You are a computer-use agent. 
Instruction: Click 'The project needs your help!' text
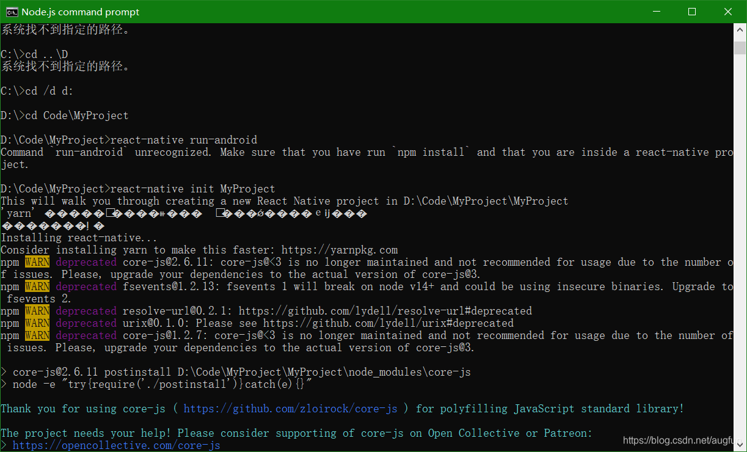tap(86, 433)
